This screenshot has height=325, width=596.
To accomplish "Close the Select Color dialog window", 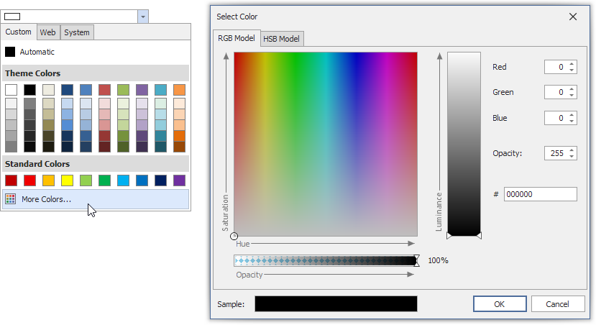I will pyautogui.click(x=573, y=17).
